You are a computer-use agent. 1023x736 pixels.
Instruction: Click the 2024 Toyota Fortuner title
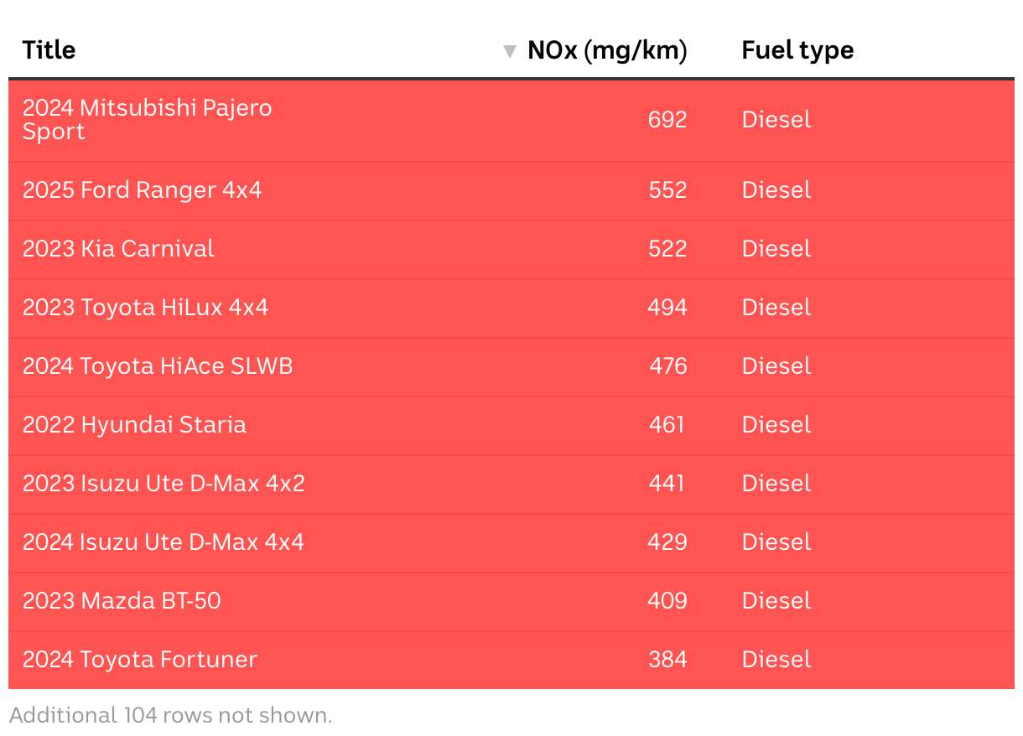(140, 660)
